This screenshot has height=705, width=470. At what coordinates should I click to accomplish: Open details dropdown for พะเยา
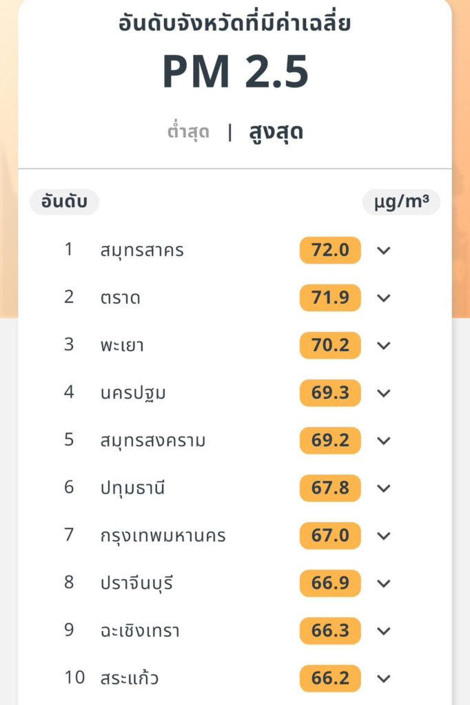pyautogui.click(x=384, y=346)
